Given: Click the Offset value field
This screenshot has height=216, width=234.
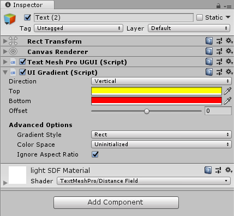Looking at the screenshot, I should 218,111.
